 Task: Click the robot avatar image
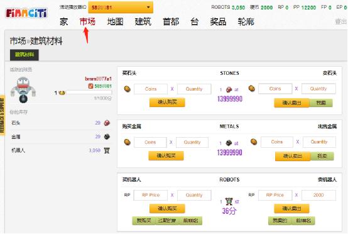(x=23, y=90)
